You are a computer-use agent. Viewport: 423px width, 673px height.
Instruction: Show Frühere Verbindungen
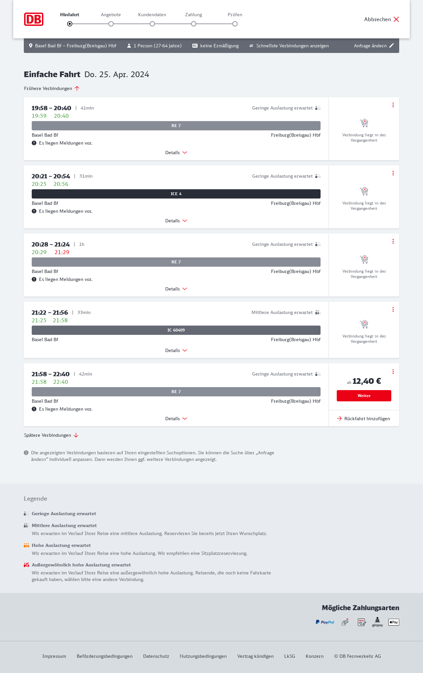point(52,88)
